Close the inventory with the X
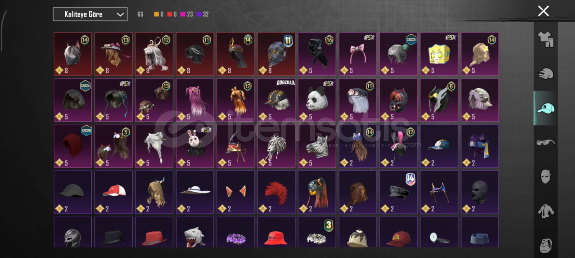 coord(543,11)
